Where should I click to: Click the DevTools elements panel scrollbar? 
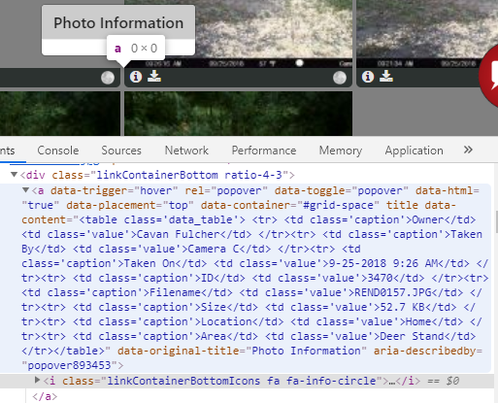[x=496, y=221]
